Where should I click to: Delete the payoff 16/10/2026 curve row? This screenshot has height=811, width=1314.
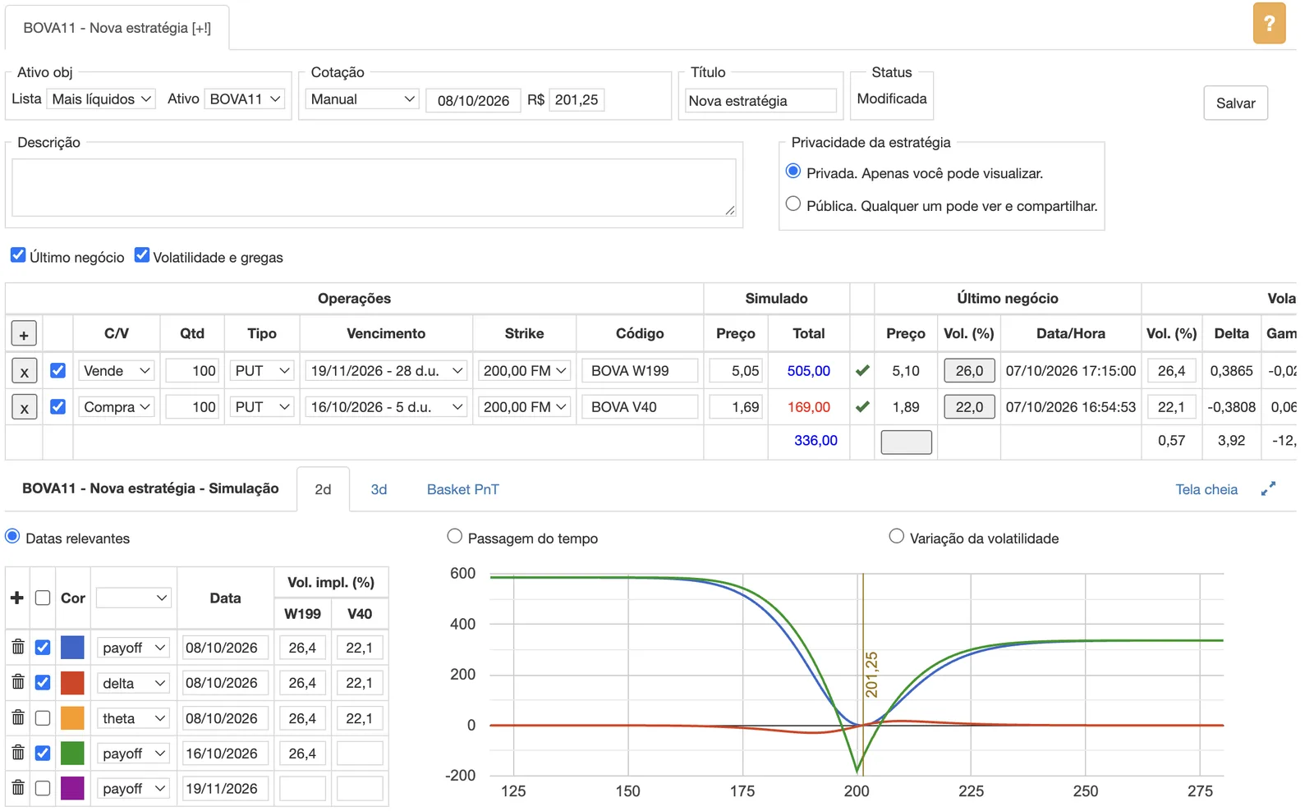18,753
